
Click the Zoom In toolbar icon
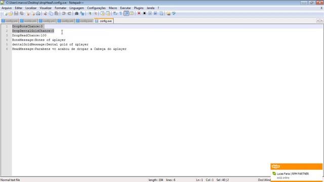click(90, 14)
